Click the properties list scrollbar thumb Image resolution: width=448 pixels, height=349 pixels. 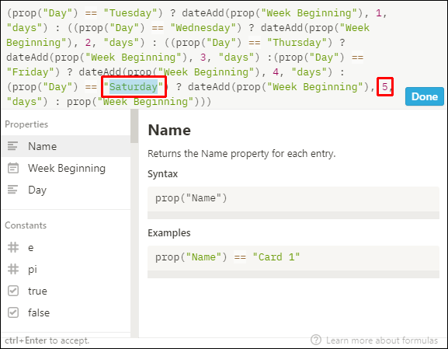click(x=134, y=126)
